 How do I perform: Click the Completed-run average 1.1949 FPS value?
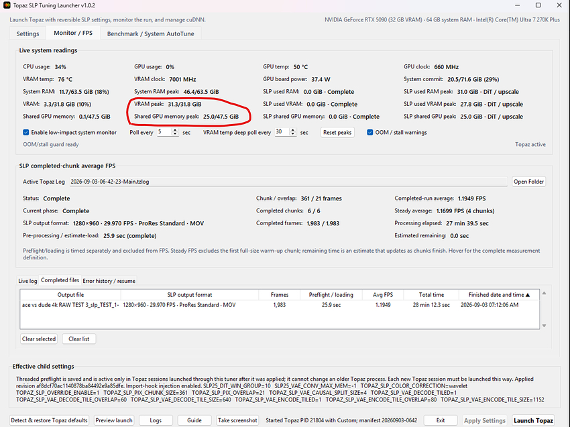pyautogui.click(x=471, y=198)
